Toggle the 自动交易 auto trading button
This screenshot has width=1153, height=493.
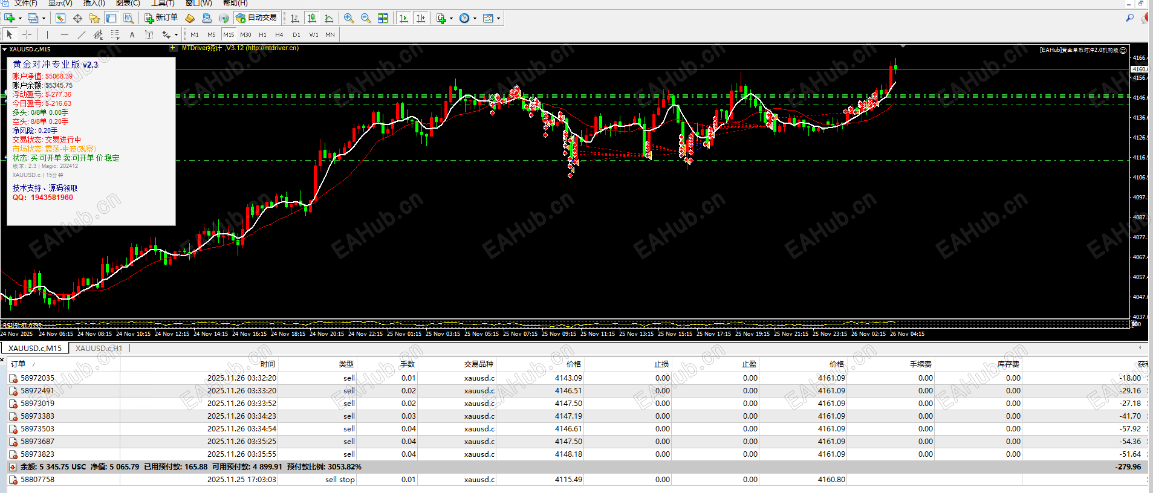tap(256, 18)
